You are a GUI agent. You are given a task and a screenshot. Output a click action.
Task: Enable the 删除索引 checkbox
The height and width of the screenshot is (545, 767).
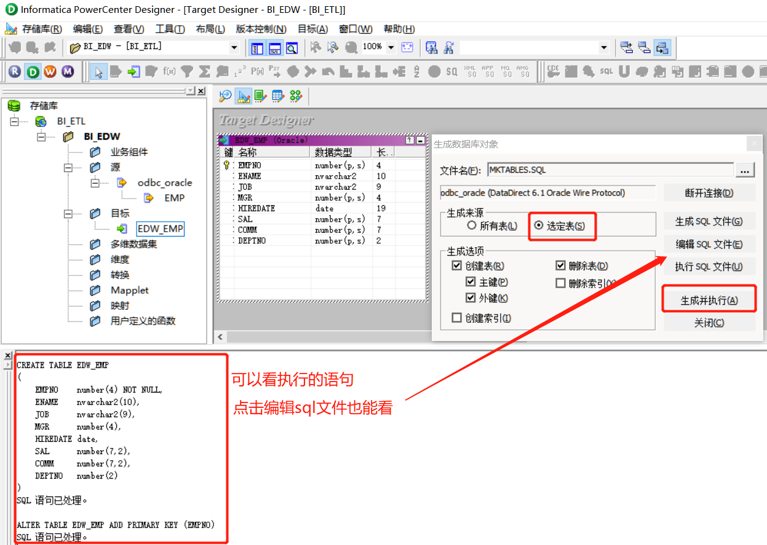[560, 283]
